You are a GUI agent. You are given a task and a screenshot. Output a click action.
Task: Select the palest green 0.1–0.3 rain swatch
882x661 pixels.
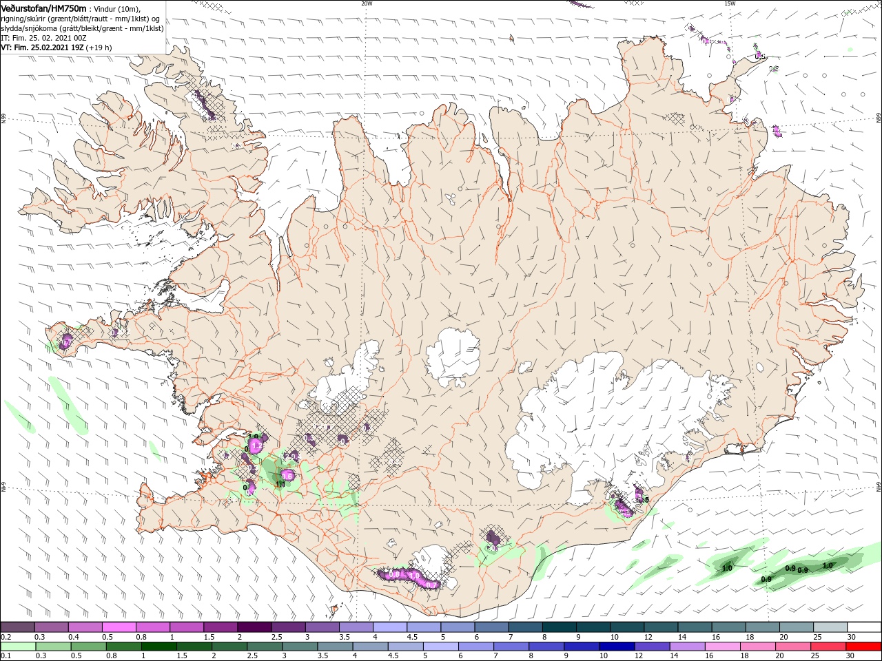[x=18, y=647]
